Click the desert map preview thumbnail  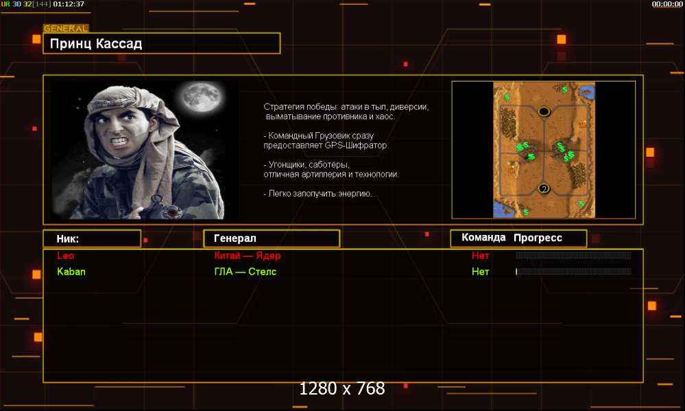click(x=544, y=149)
